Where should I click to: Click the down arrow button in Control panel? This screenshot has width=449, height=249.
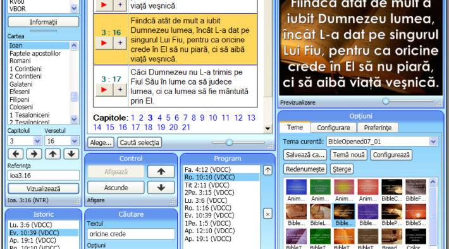point(161,188)
